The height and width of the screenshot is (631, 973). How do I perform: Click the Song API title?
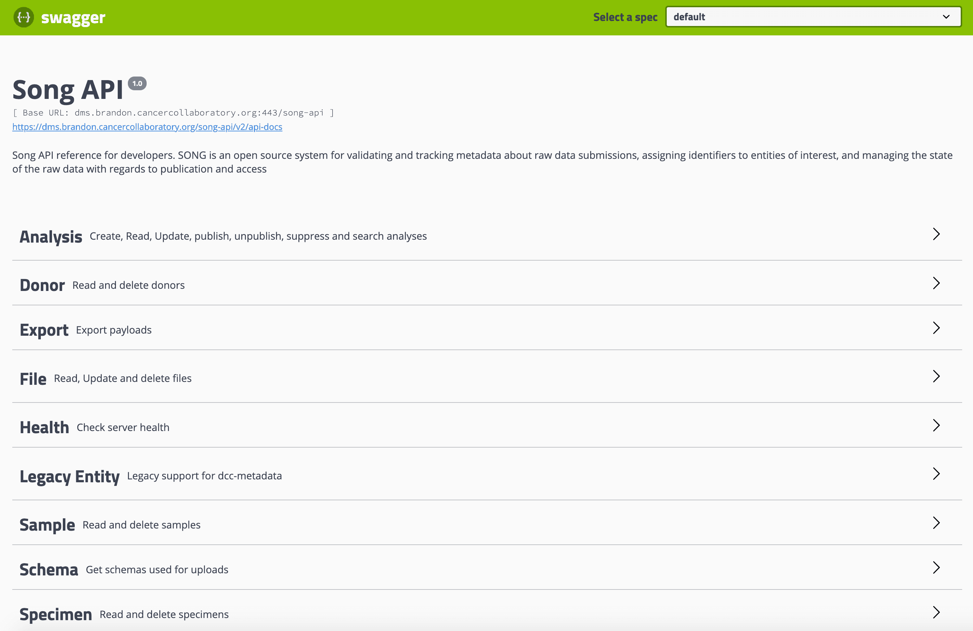(x=68, y=90)
